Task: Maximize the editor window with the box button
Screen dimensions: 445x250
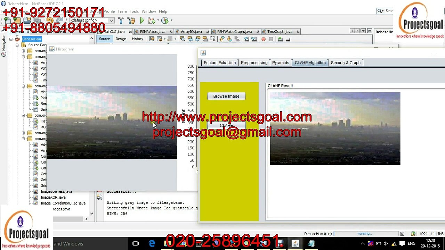Action: pyautogui.click(x=370, y=31)
